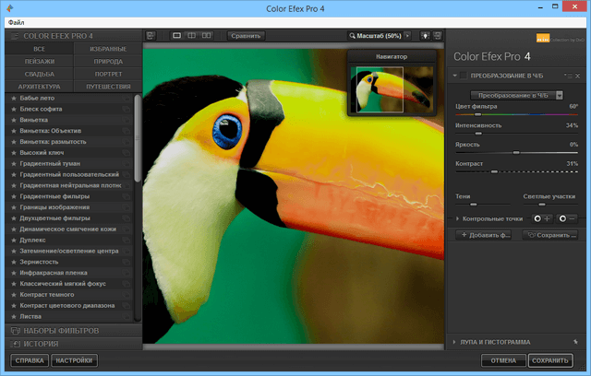Screen dimensions: 591x376
Task: Select split preview view icon
Action: click(192, 36)
